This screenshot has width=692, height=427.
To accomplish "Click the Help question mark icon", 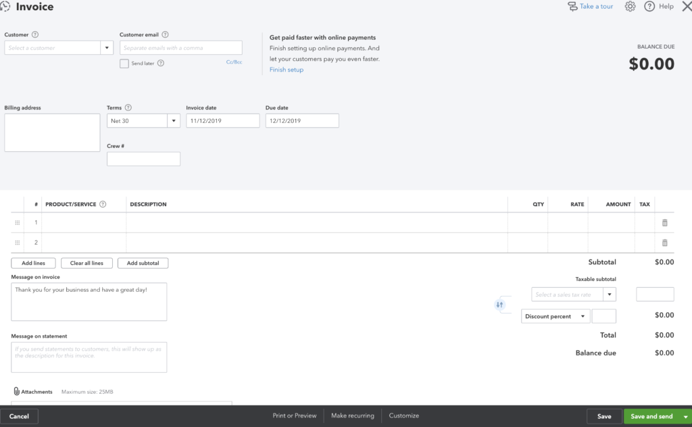I will pyautogui.click(x=649, y=7).
